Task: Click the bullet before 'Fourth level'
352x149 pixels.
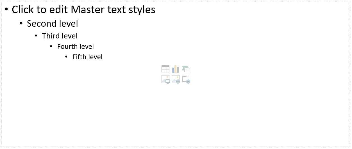Action: pyautogui.click(x=51, y=46)
